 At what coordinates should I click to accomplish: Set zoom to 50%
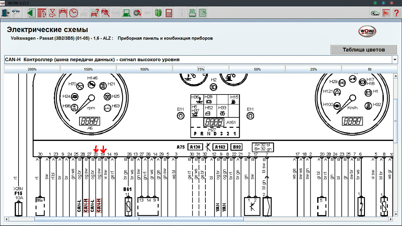[x=257, y=69]
